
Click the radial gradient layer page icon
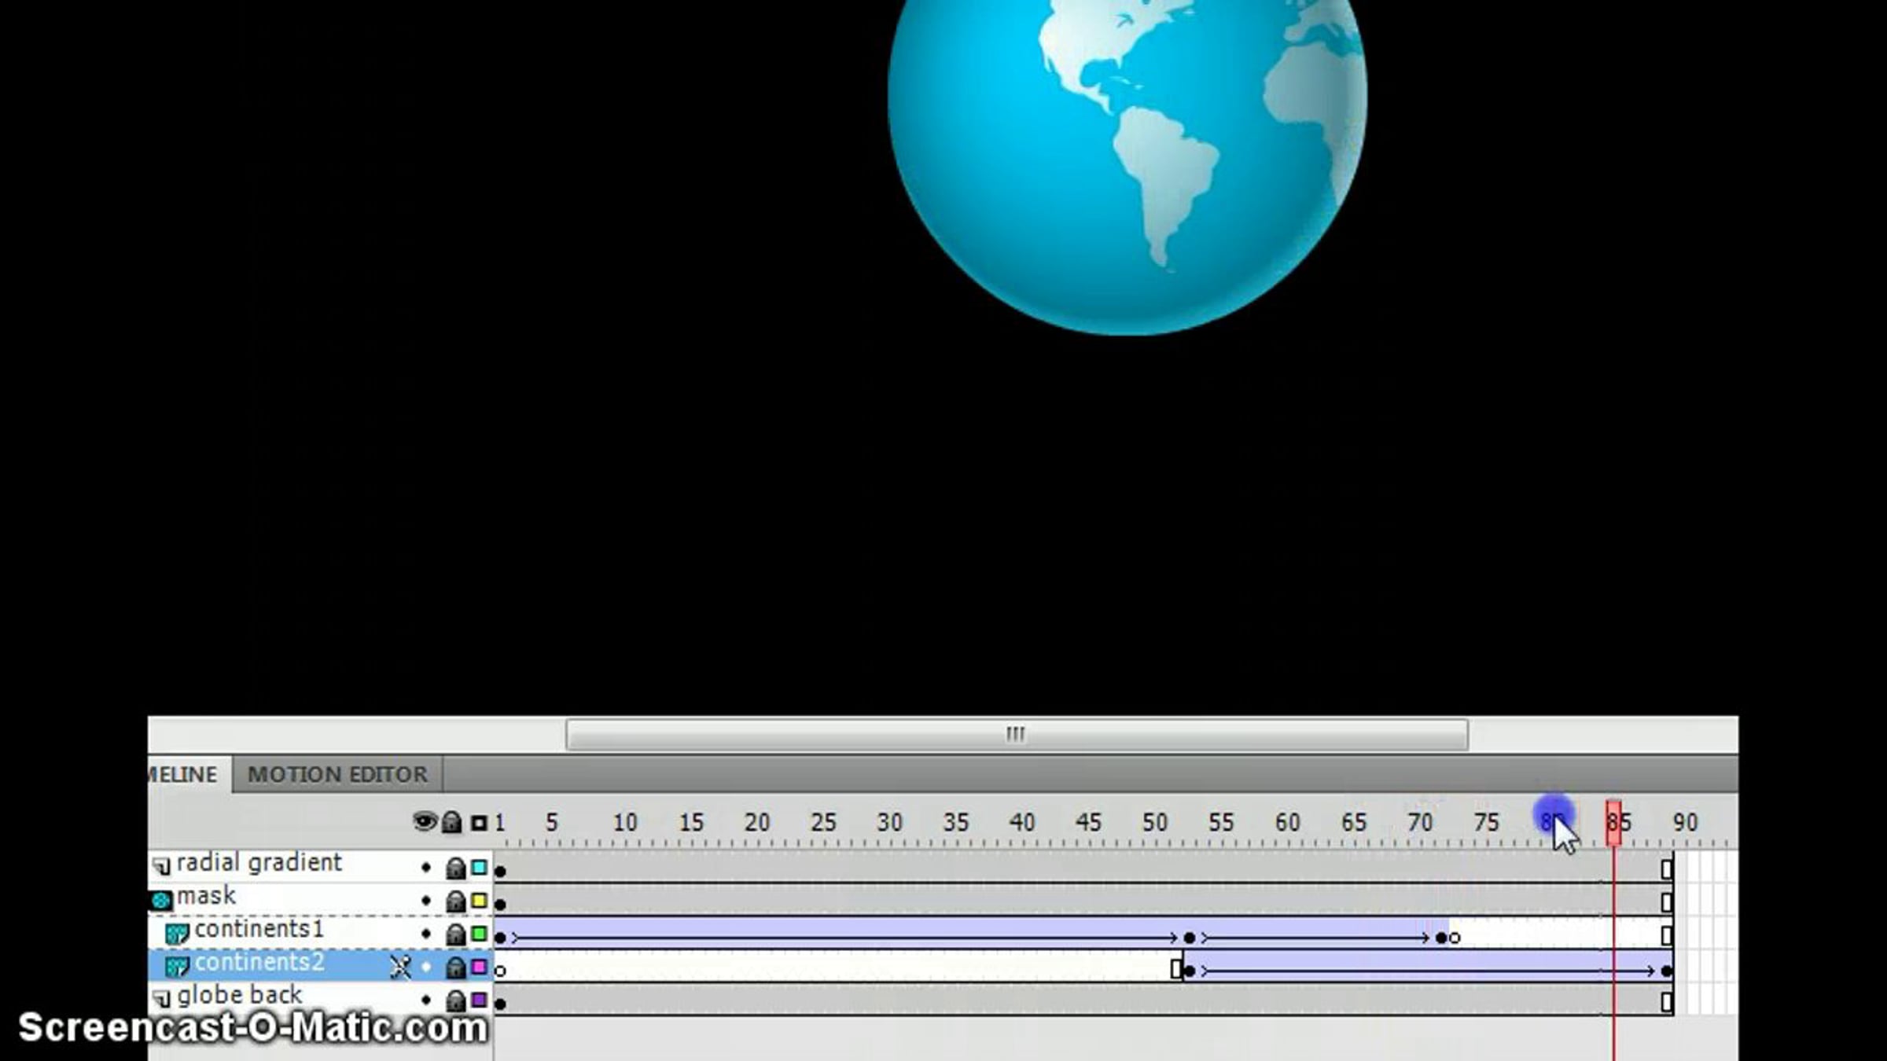(x=162, y=866)
